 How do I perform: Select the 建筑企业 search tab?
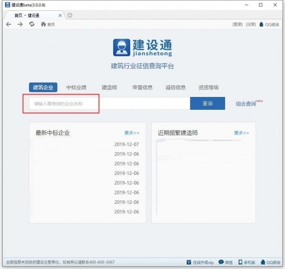(43, 87)
